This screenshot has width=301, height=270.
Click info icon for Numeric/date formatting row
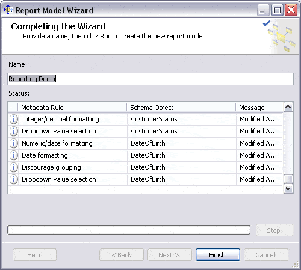14,143
